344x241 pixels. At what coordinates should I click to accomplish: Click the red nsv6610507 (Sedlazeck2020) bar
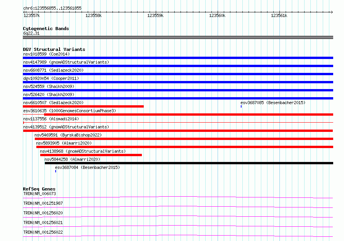point(83,106)
